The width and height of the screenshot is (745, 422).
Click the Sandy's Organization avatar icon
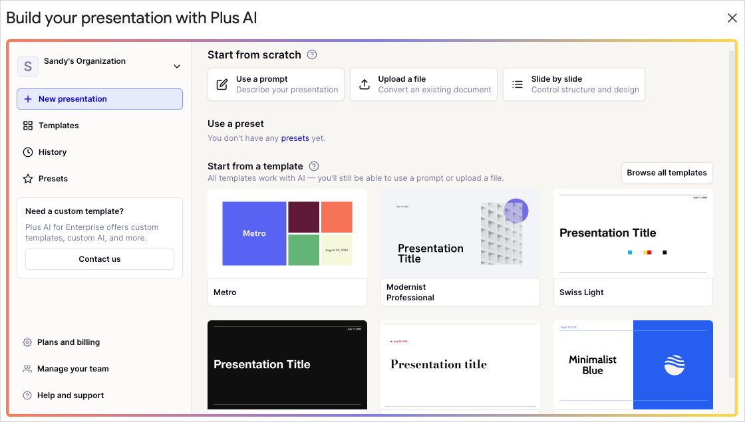point(28,66)
